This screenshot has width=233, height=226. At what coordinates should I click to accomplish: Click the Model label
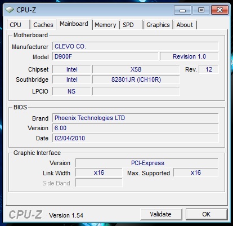coord(41,57)
